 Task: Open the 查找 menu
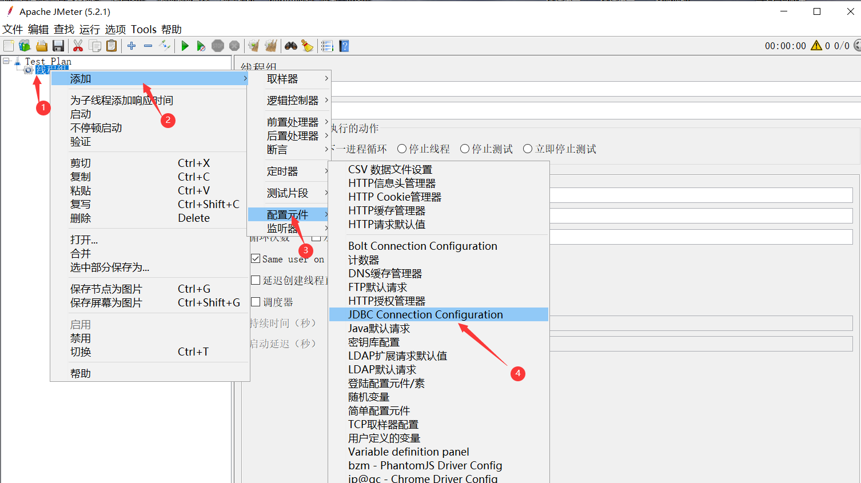tap(64, 29)
